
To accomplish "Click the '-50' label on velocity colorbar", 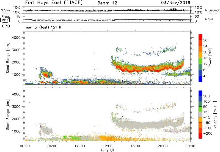I will coord(207,123).
